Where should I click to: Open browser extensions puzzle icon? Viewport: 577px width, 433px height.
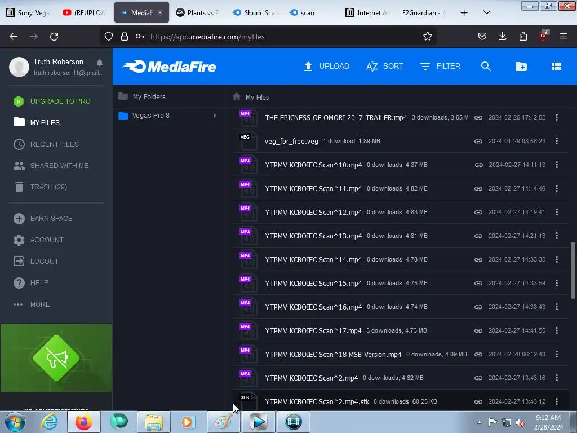pos(523,36)
